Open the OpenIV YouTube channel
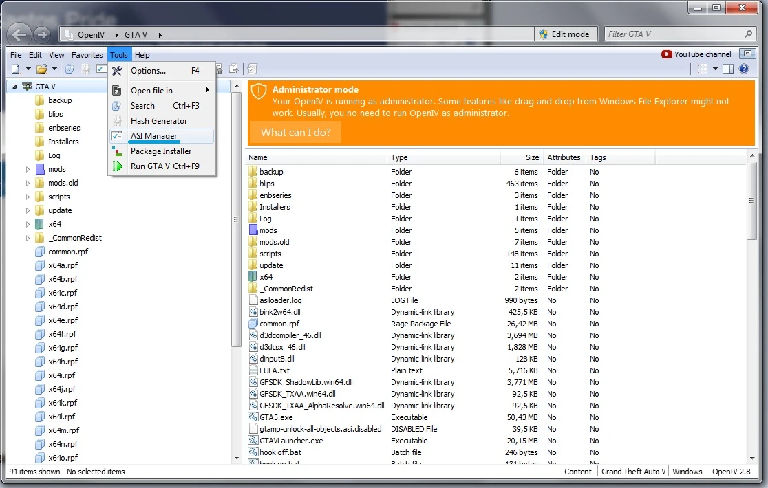Screen dimensions: 768x488 [696, 54]
